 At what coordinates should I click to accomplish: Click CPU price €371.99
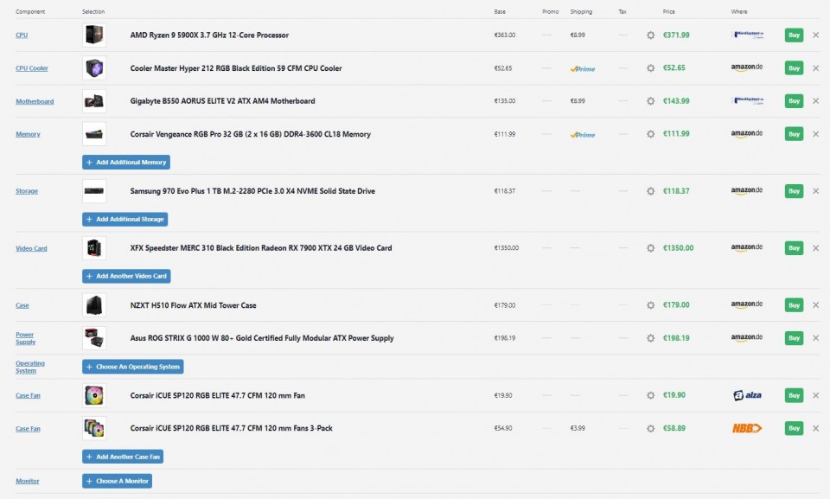click(x=676, y=35)
